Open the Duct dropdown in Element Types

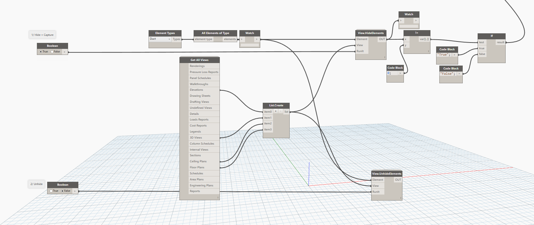[160, 39]
